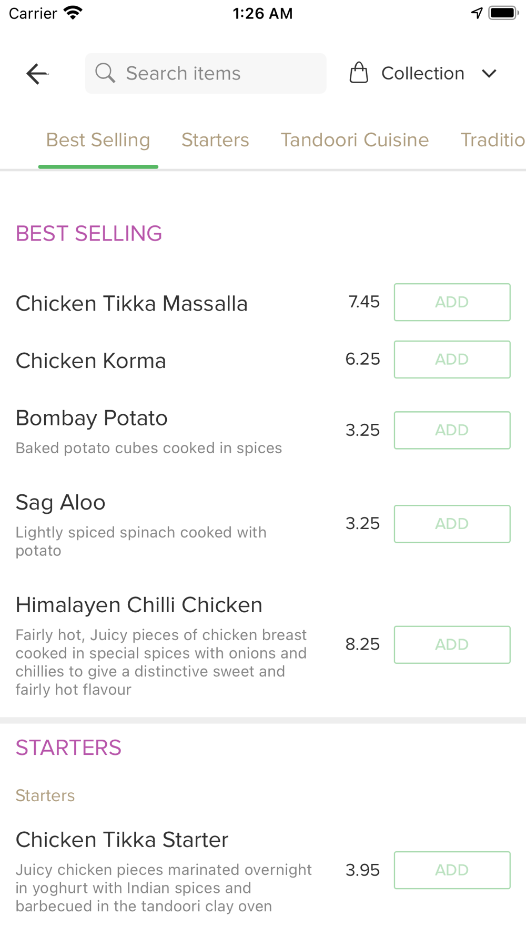Screen dimensions: 526x936
Task: Select the Best Selling tab
Action: [x=98, y=140]
